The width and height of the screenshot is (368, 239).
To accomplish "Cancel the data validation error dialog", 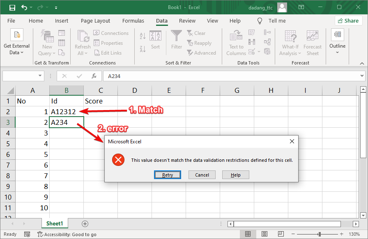I will pos(202,175).
